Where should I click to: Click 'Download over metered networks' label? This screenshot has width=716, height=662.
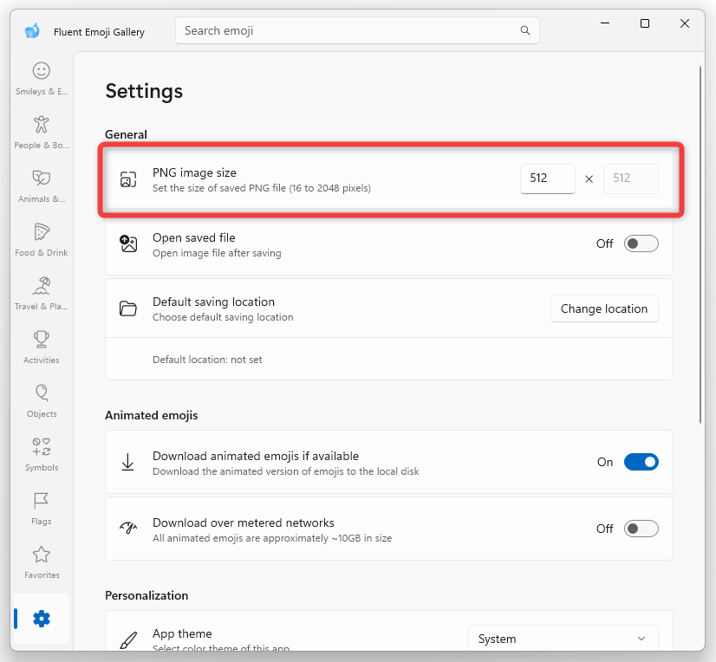coord(244,522)
